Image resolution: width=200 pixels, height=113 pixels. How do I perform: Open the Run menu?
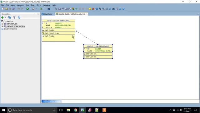click(x=27, y=5)
